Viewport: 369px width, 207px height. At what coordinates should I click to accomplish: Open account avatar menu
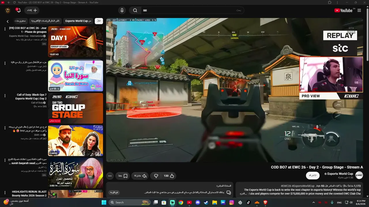(8, 10)
